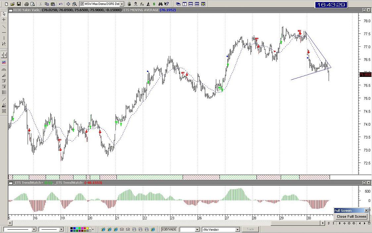Select the trendline drawing tool
This screenshot has width=372, height=233.
point(4,27)
